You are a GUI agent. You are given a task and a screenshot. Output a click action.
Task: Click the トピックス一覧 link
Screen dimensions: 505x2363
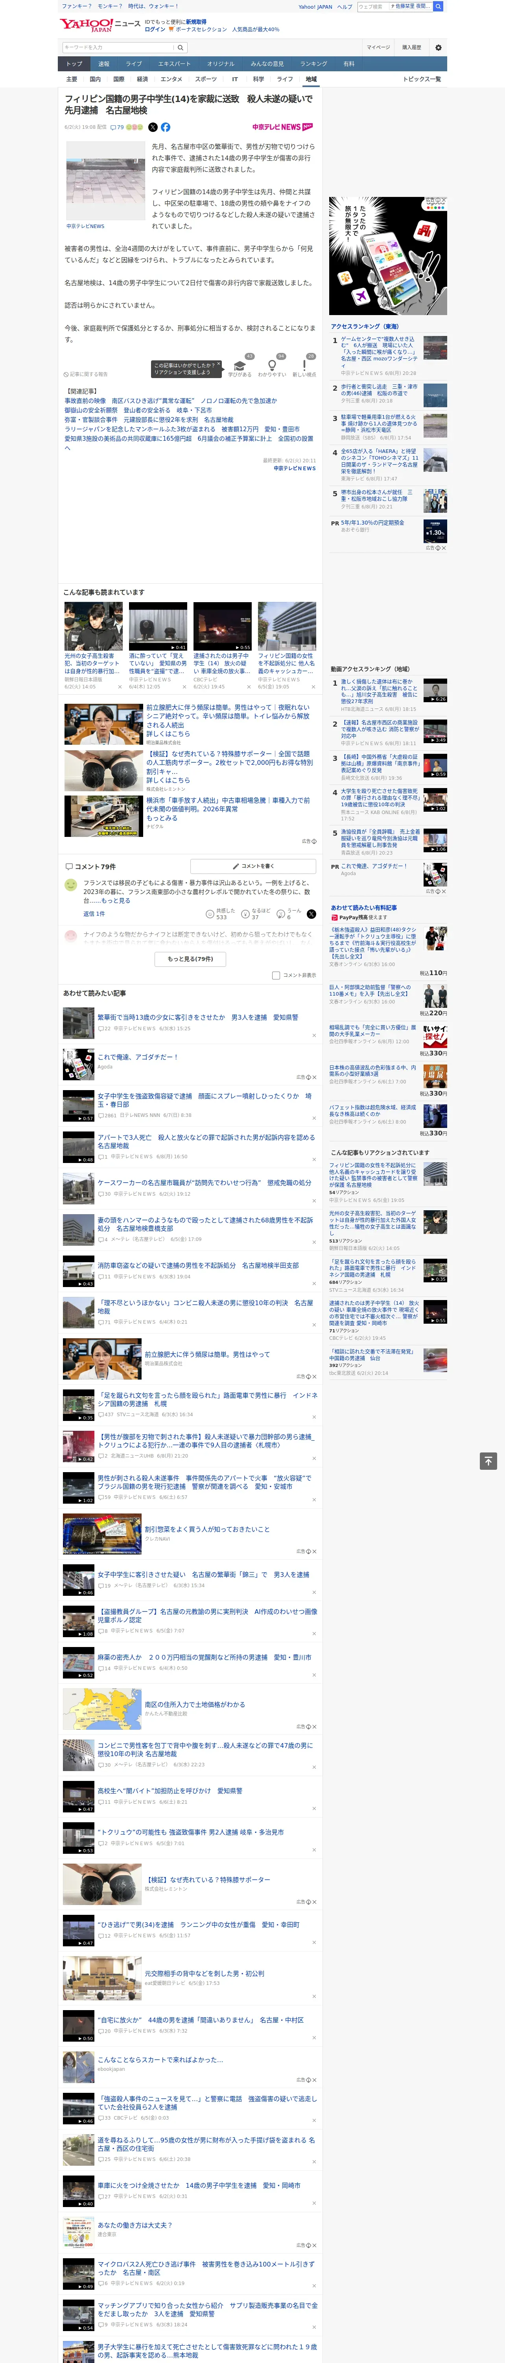422,79
